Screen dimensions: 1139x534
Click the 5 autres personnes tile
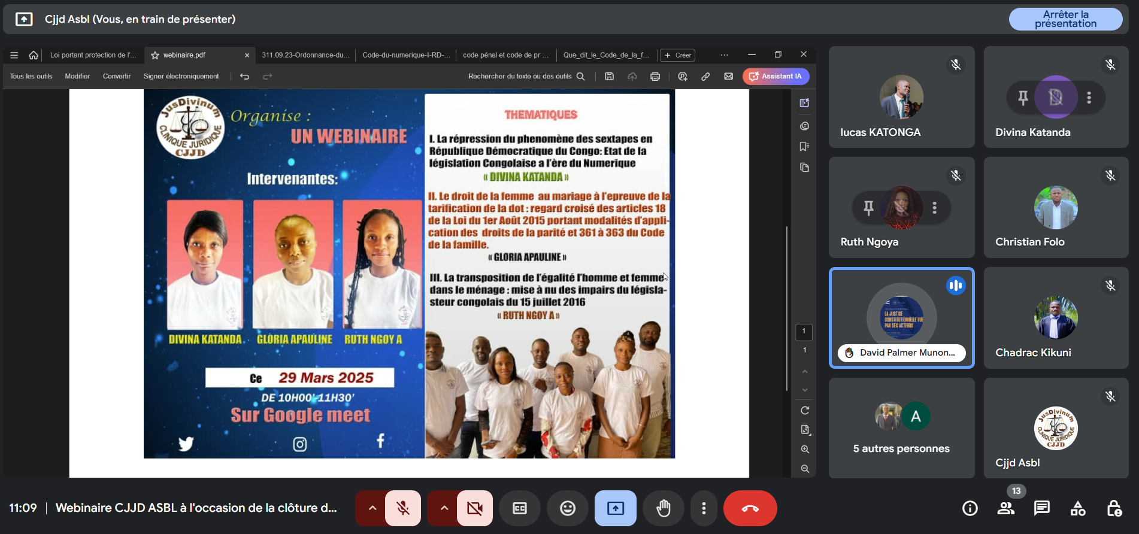coord(901,428)
